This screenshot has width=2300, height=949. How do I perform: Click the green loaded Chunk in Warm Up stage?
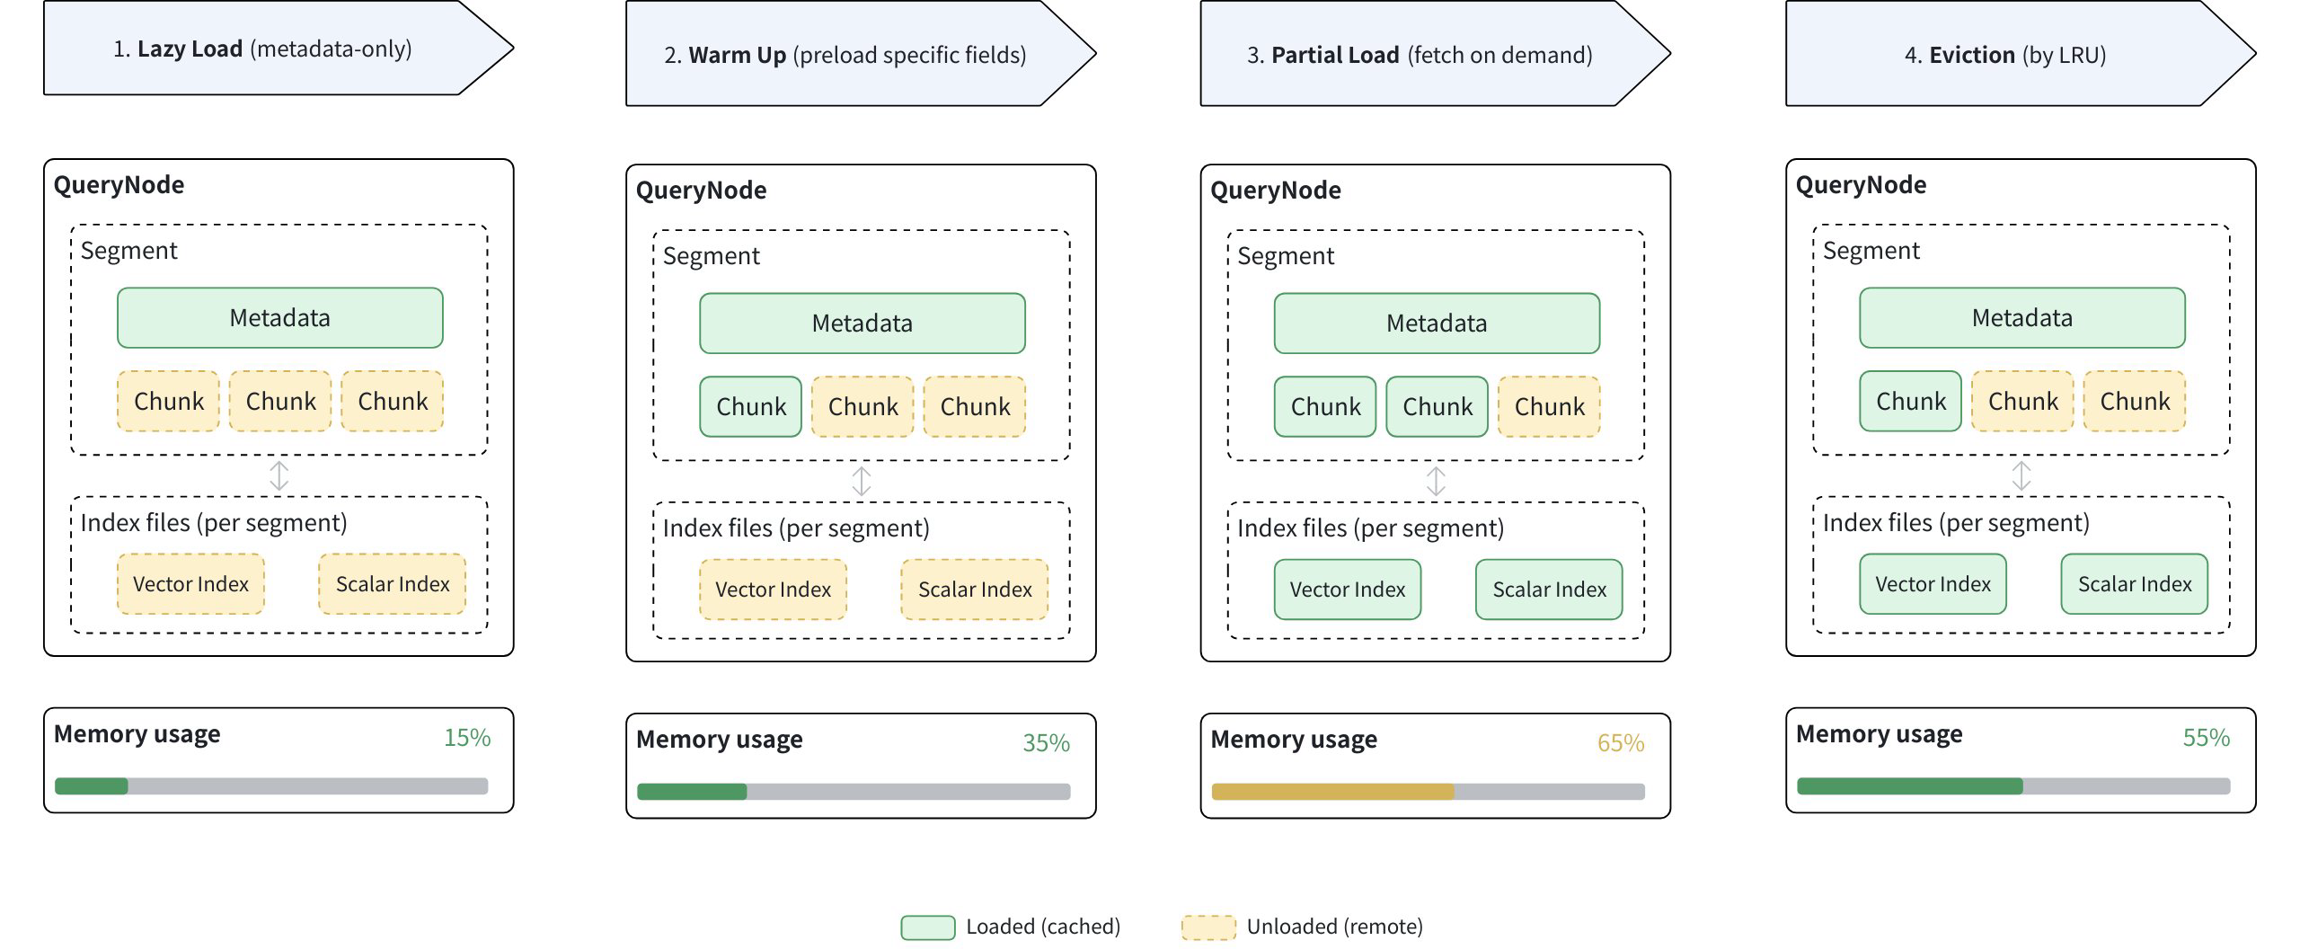[x=751, y=407]
